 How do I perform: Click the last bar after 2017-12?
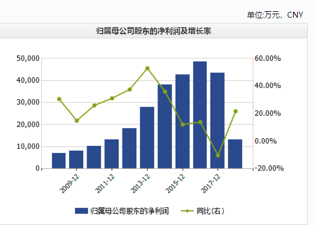[x=235, y=154]
